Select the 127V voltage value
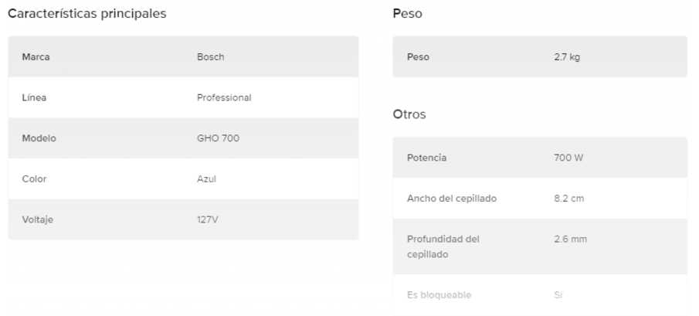Image resolution: width=699 pixels, height=316 pixels. tap(208, 219)
